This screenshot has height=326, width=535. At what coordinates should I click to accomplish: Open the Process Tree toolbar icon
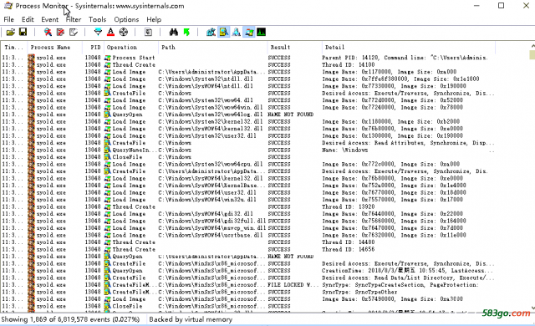pyautogui.click(x=148, y=33)
